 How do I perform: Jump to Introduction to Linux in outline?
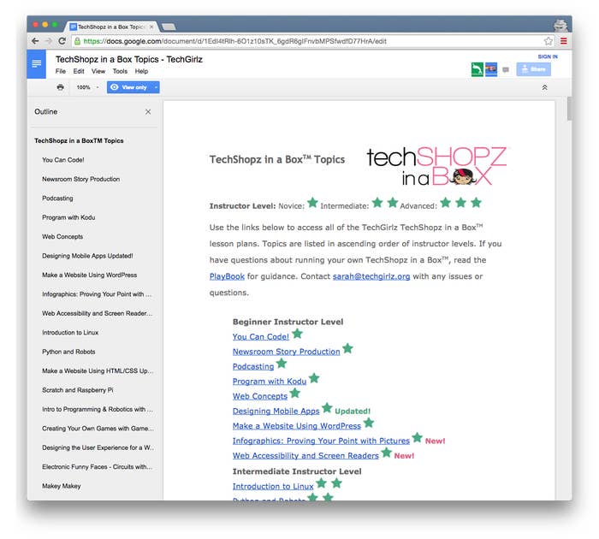click(x=70, y=332)
